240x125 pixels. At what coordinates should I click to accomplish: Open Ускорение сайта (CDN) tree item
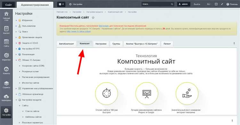pos(33,66)
